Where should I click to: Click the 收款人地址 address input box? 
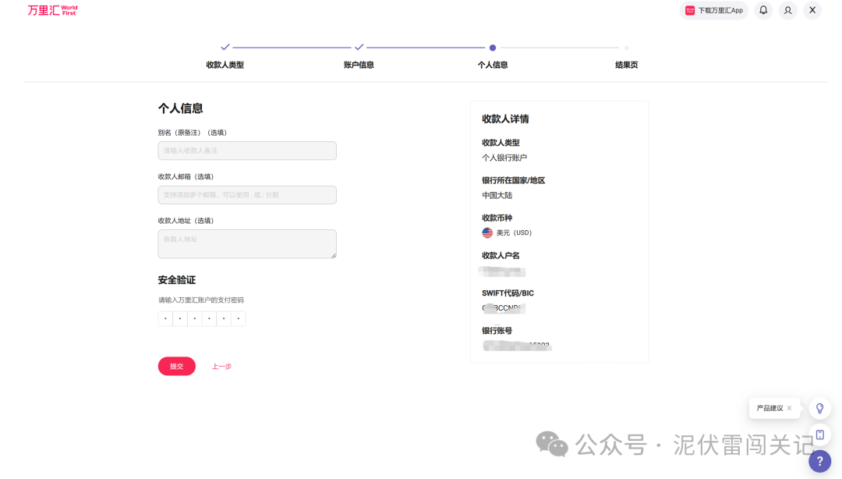(x=247, y=243)
